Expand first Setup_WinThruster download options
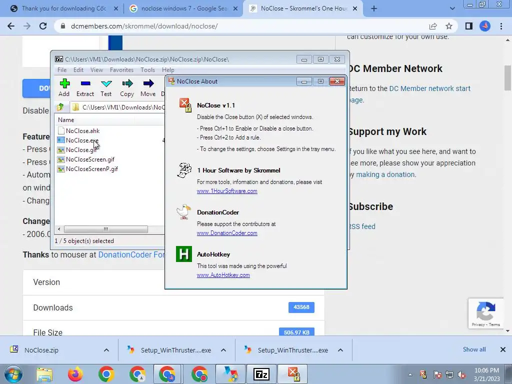 coord(223,350)
